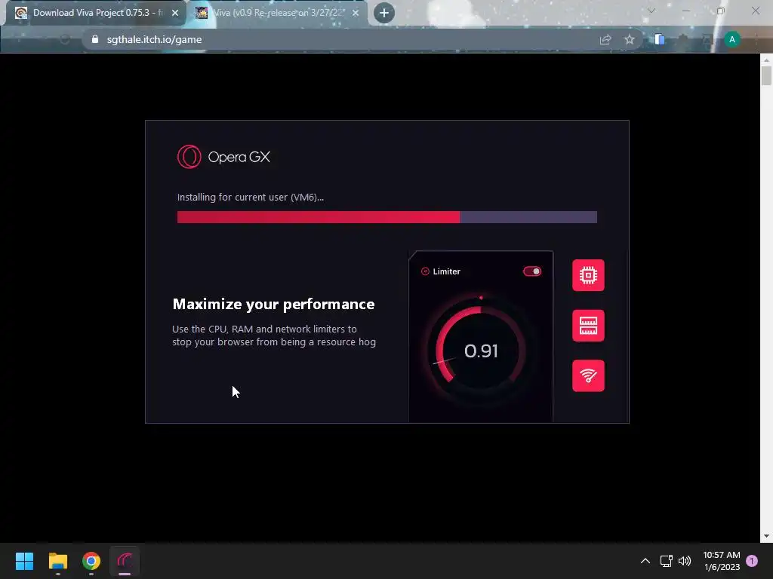This screenshot has width=773, height=579.
Task: Click the RAM limiter memory icon
Action: (x=588, y=326)
